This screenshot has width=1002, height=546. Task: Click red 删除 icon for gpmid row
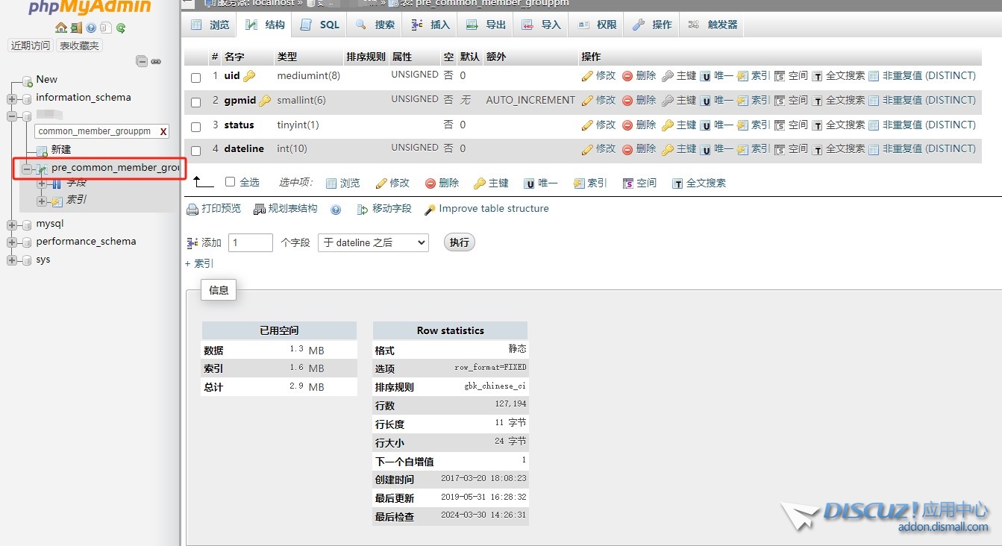coord(627,101)
